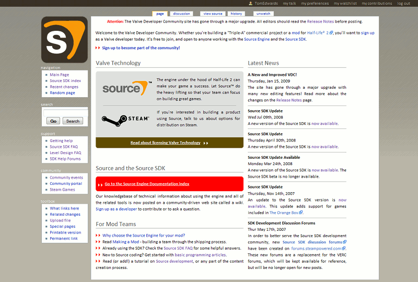Open Permanent link in toolbox
The height and width of the screenshot is (282, 418).
click(64, 238)
